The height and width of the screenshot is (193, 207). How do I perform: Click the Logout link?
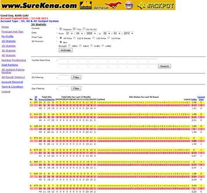coord(6,92)
